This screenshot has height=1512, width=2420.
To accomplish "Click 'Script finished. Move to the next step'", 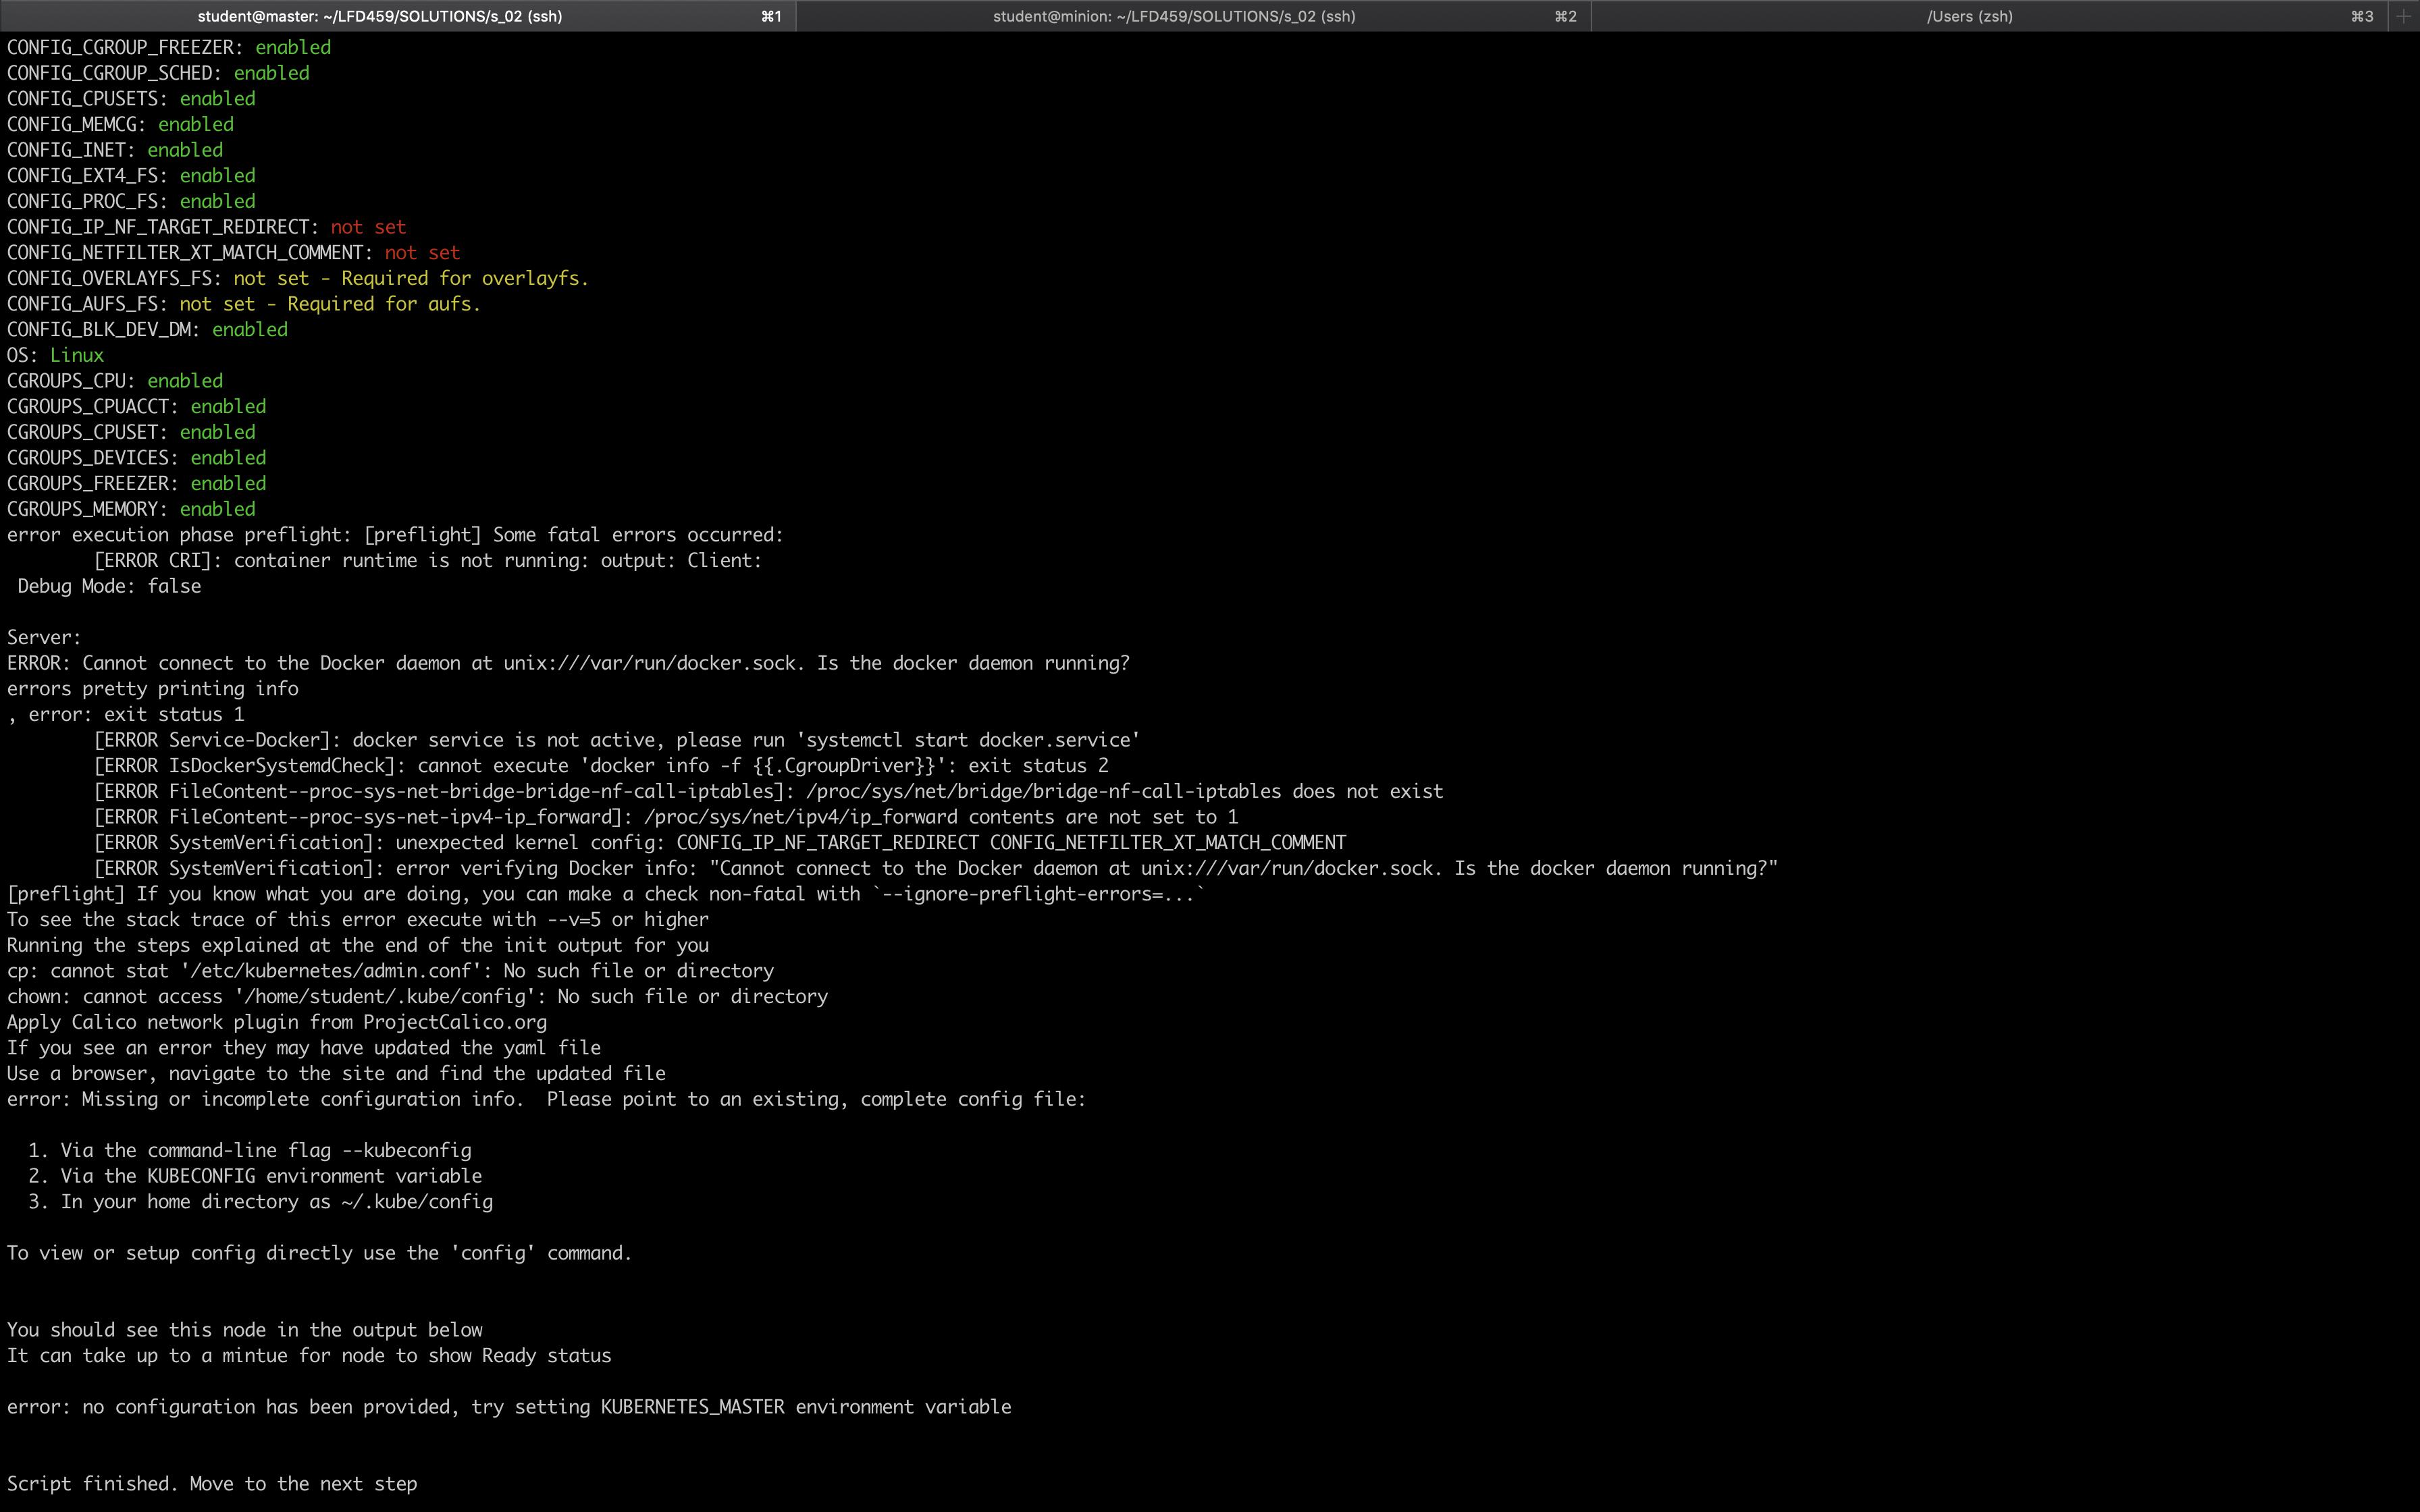I will (x=212, y=1484).
